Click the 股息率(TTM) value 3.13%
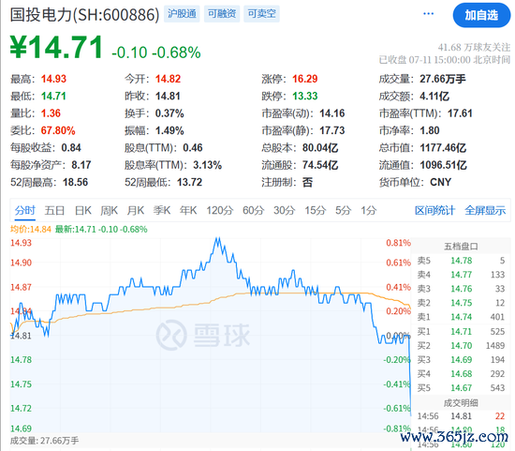 [x=208, y=165]
